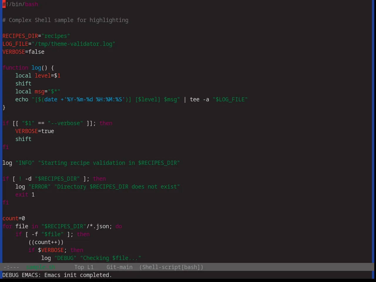Viewport: 376px width, 282px height.
Task: Click the echo area message 'Emacs init completed.'
Action: coord(78,275)
